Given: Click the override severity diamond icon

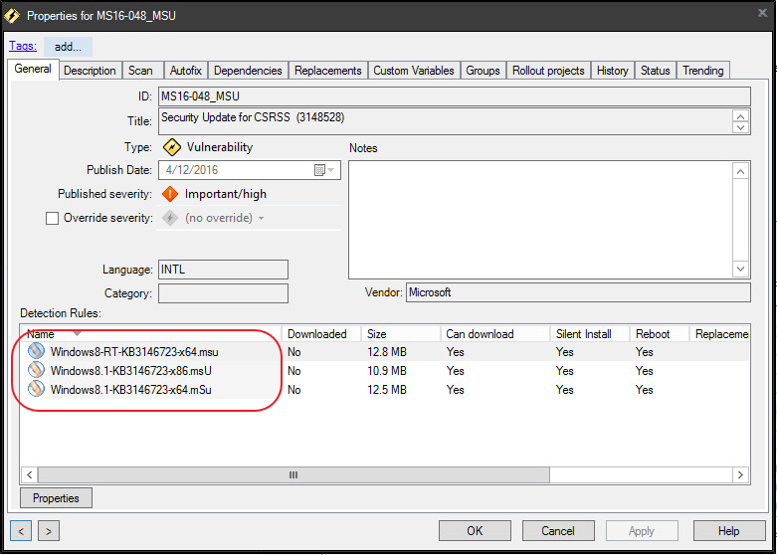Looking at the screenshot, I should (x=171, y=218).
